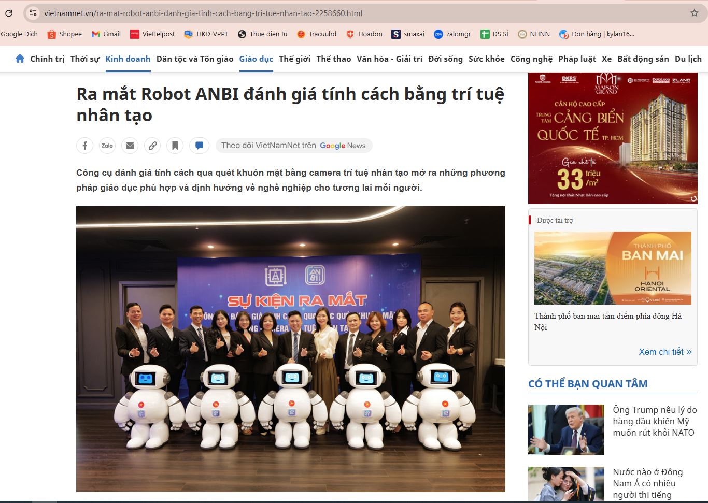Open the Bất động sản section
This screenshot has width=708, height=503.
[x=643, y=59]
